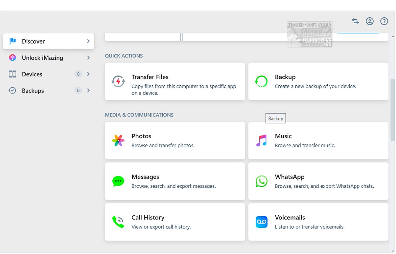Open the account profile icon
The width and height of the screenshot is (396, 254).
click(x=370, y=21)
